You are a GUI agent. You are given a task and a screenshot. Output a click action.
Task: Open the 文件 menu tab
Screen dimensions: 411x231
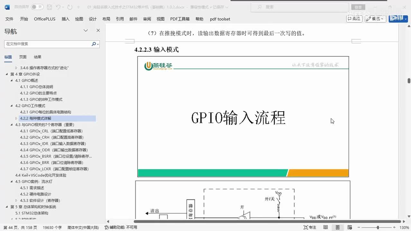coord(9,19)
